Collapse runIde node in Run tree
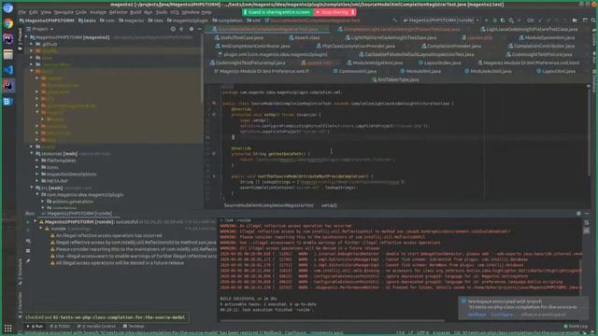 (x=41, y=229)
